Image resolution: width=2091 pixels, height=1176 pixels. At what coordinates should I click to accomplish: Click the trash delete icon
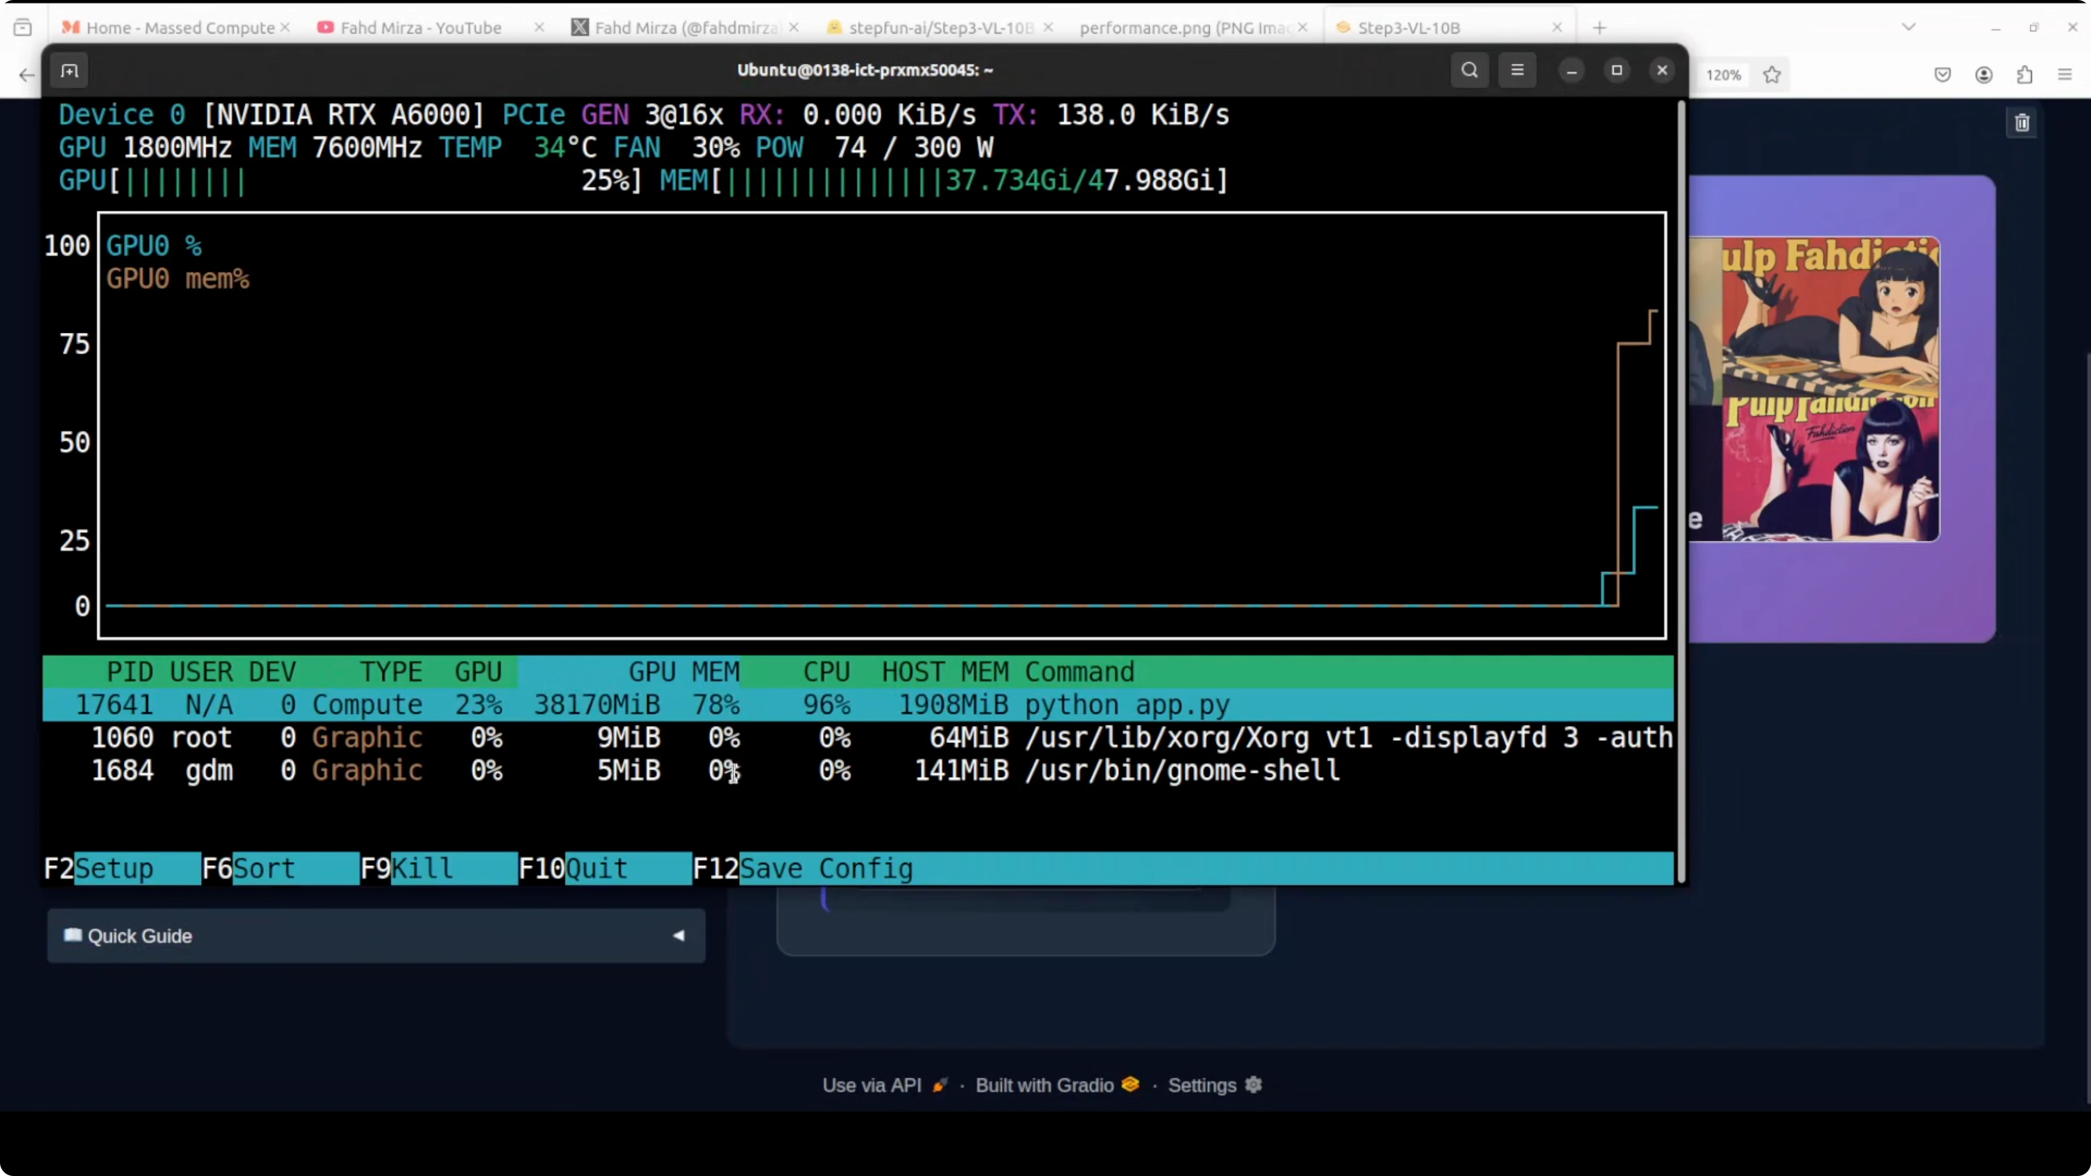pyautogui.click(x=2022, y=123)
